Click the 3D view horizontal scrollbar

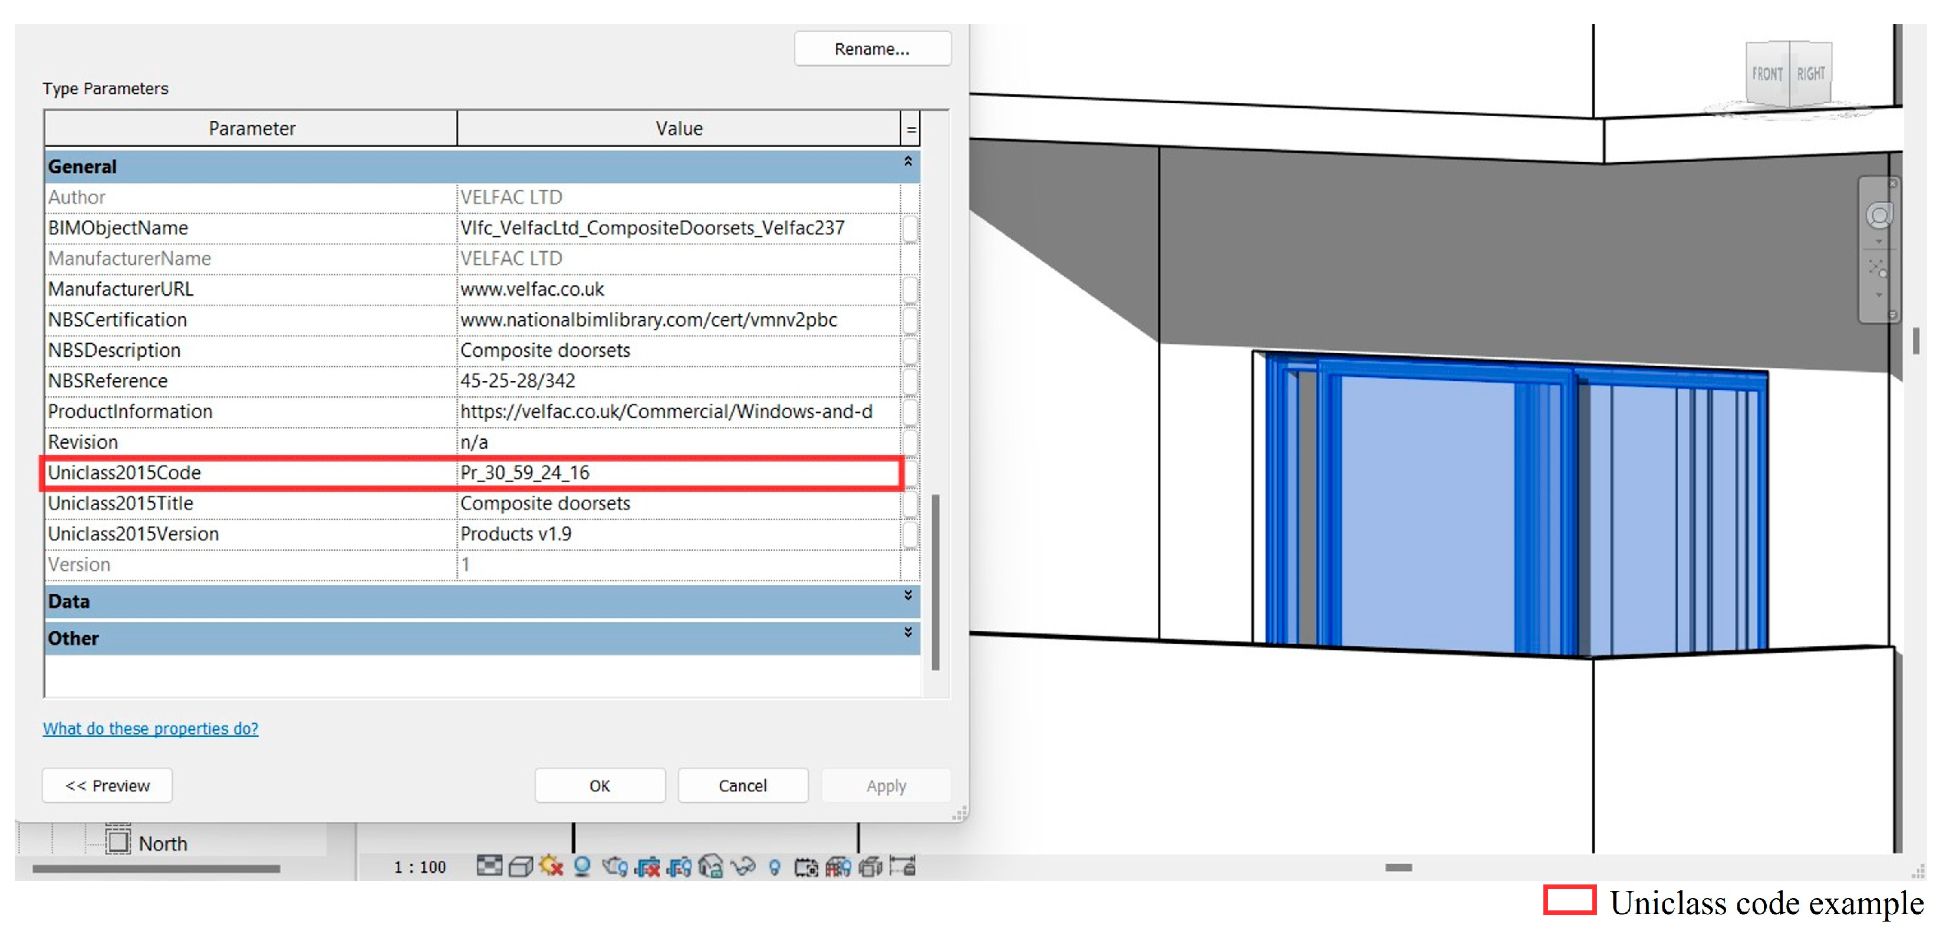click(x=1398, y=867)
